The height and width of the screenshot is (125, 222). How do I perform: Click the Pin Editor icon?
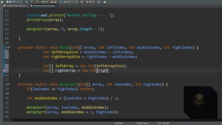105,2
